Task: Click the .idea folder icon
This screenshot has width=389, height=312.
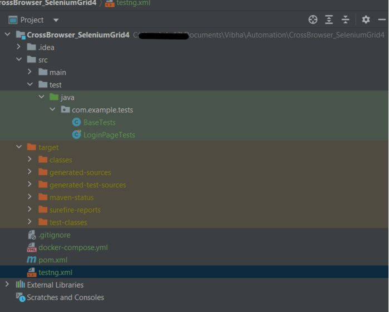Action: tap(32, 47)
